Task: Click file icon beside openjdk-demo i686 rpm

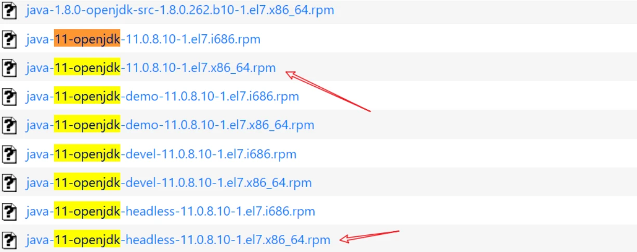Action: click(x=9, y=96)
